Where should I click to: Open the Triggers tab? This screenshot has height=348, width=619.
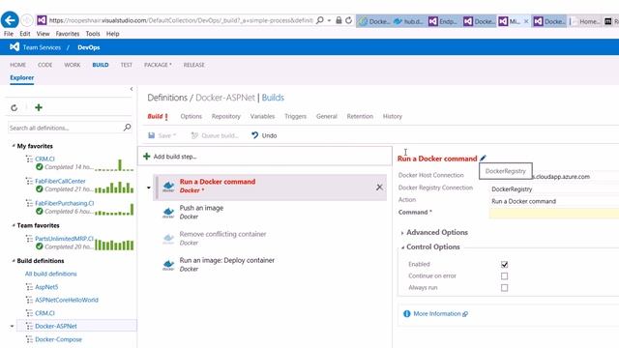click(295, 116)
